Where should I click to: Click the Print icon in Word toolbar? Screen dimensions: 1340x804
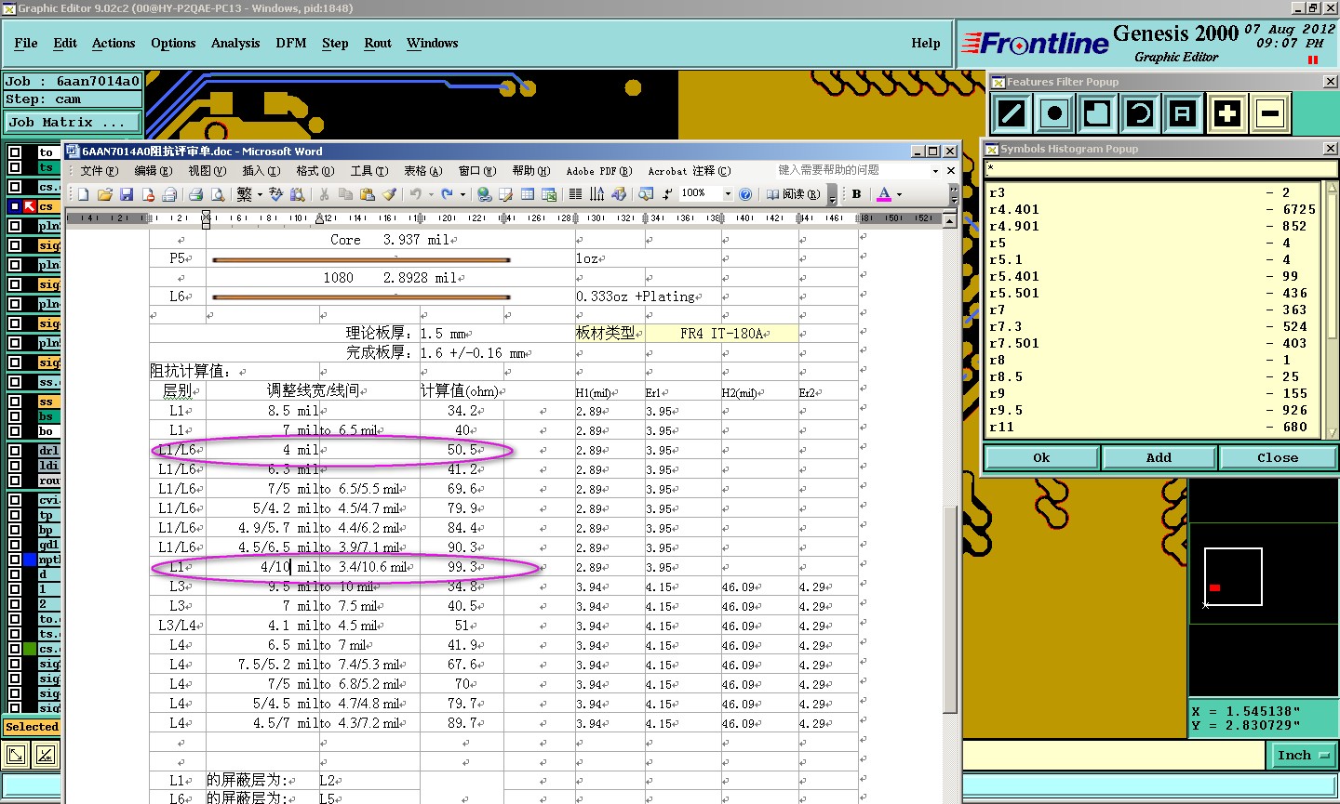pyautogui.click(x=195, y=194)
